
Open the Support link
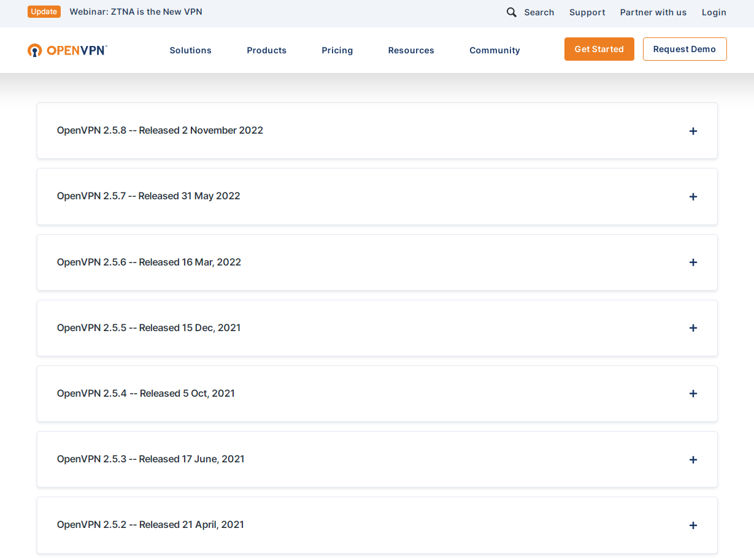(x=587, y=12)
